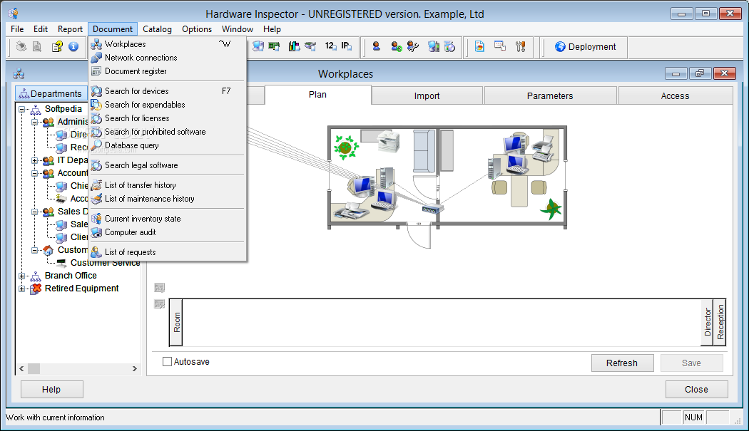Click the 'IP' address toolbar icon
Viewport: 749px width, 431px height.
point(347,46)
